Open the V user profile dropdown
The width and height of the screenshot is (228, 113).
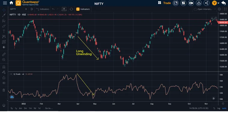[x=216, y=3]
